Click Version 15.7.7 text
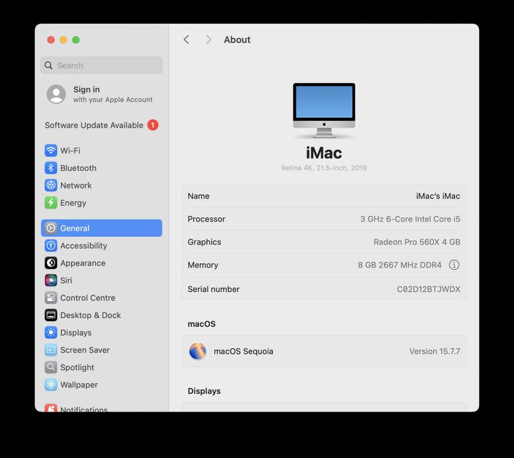The height and width of the screenshot is (458, 514). click(x=435, y=351)
